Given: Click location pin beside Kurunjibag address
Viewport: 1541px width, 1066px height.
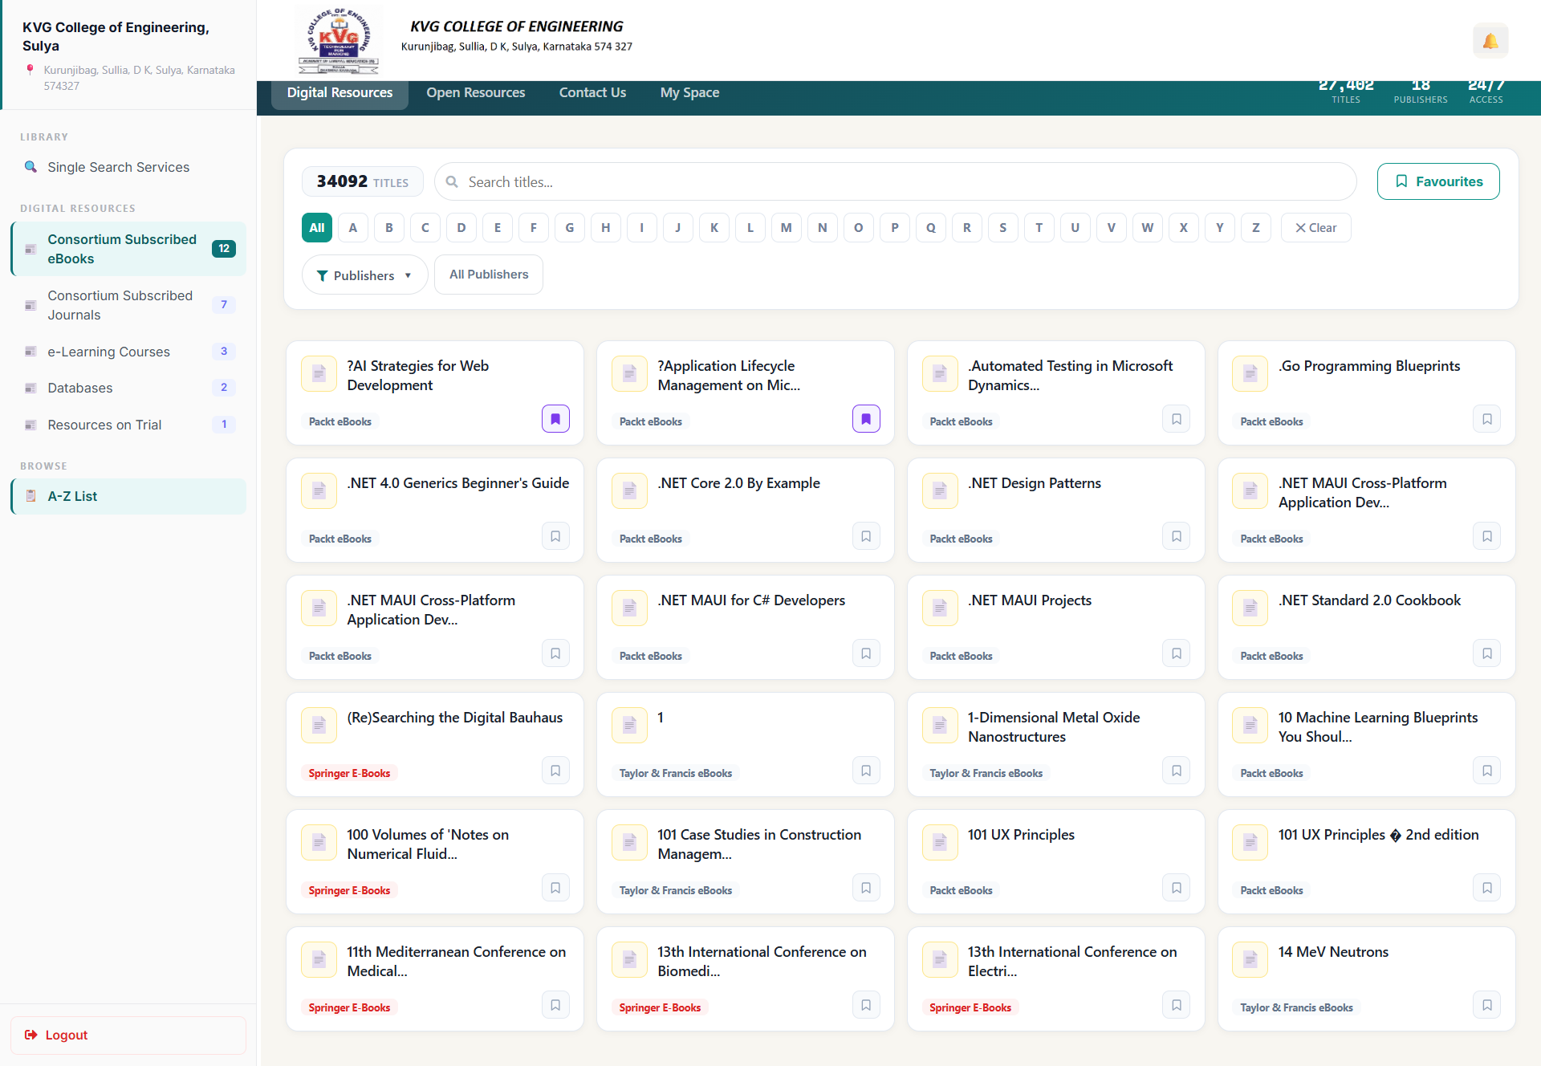Looking at the screenshot, I should point(30,70).
